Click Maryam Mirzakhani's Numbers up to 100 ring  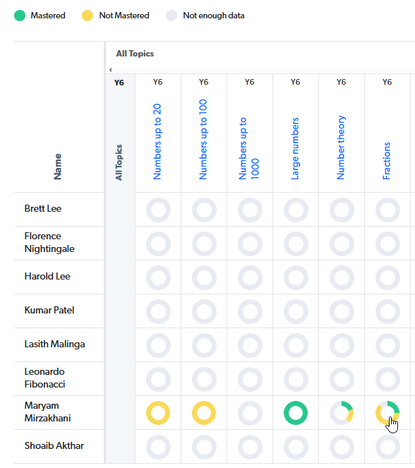pos(204,413)
